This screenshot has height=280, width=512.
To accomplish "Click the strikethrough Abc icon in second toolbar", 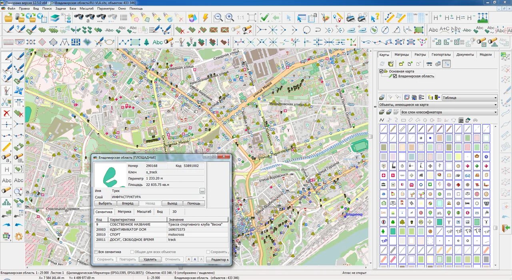I will tap(109, 30).
